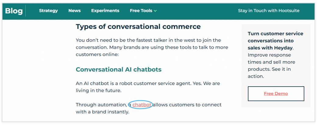The height and width of the screenshot is (125, 317).
Task: Click the text allows customers to connect
Action: [x=187, y=105]
